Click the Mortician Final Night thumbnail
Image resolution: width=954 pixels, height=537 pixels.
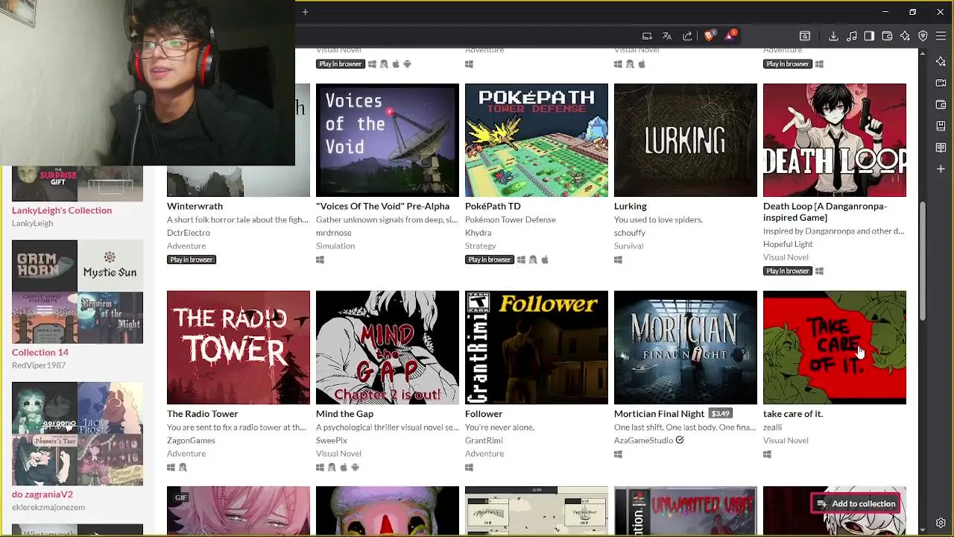[686, 348]
